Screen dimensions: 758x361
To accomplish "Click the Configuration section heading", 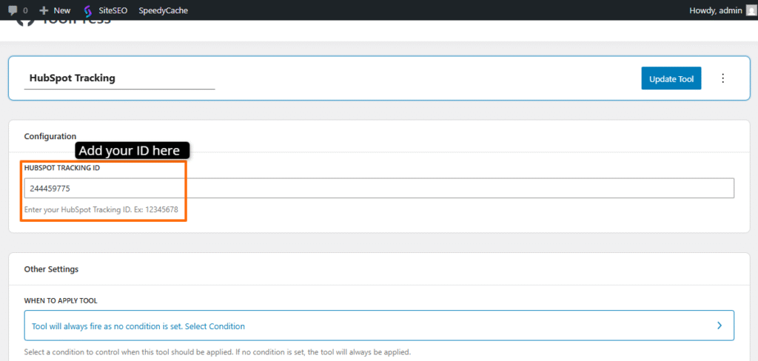I will [x=50, y=136].
